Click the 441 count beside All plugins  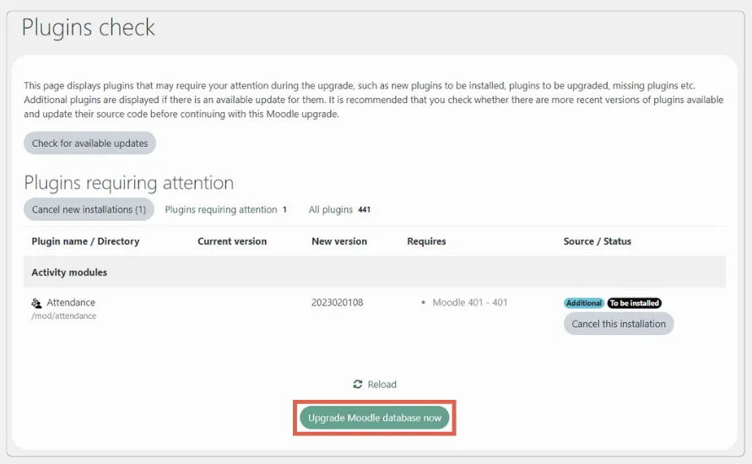coord(365,209)
